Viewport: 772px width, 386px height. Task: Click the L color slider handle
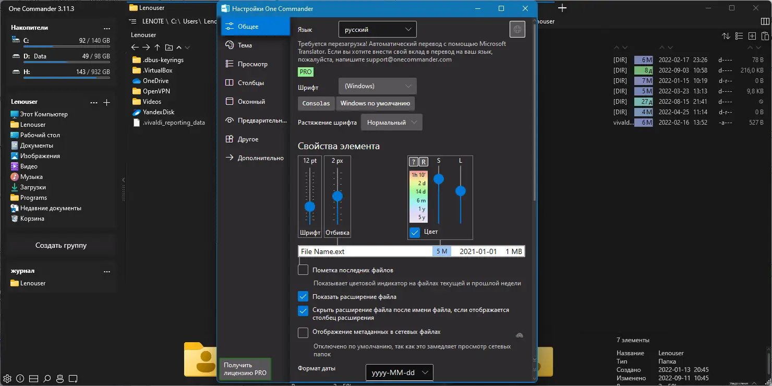461,191
